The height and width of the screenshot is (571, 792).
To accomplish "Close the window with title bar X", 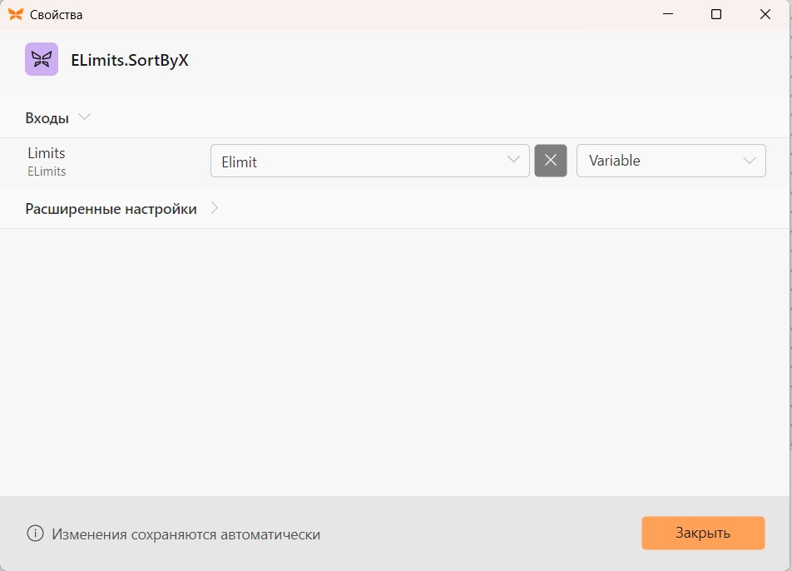I will (x=765, y=14).
